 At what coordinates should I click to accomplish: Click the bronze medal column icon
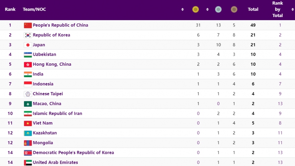[x=234, y=10]
